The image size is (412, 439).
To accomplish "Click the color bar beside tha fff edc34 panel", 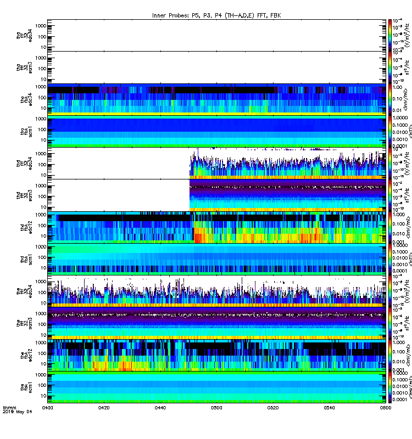I will pos(390,35).
